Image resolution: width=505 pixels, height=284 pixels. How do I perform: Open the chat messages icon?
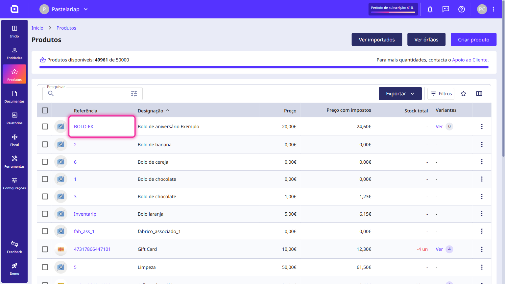coord(445,9)
